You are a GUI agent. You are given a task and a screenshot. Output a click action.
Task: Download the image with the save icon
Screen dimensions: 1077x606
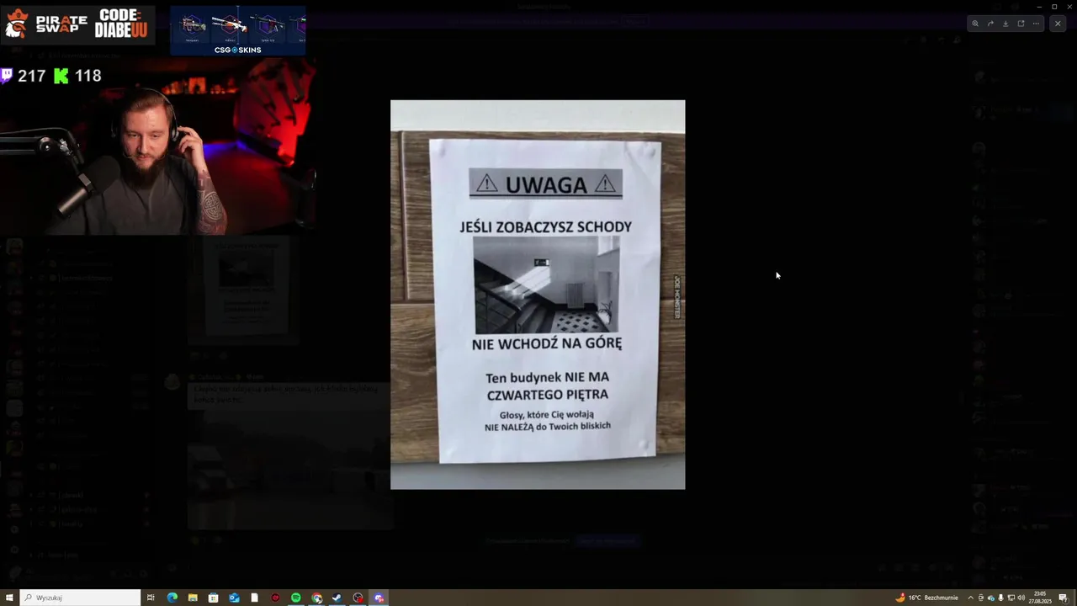click(x=1005, y=24)
